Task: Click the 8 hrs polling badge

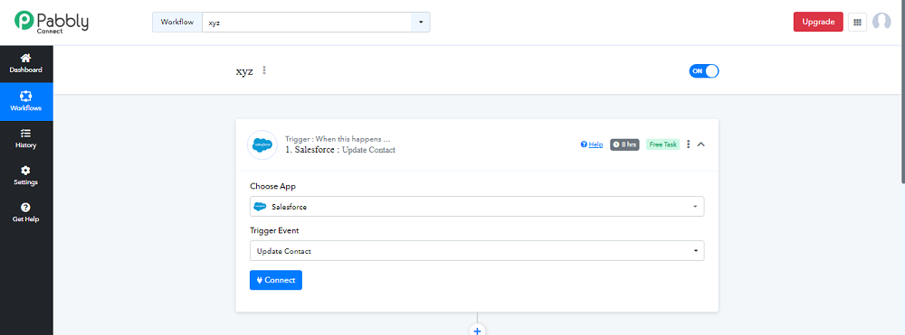Action: pyautogui.click(x=624, y=144)
